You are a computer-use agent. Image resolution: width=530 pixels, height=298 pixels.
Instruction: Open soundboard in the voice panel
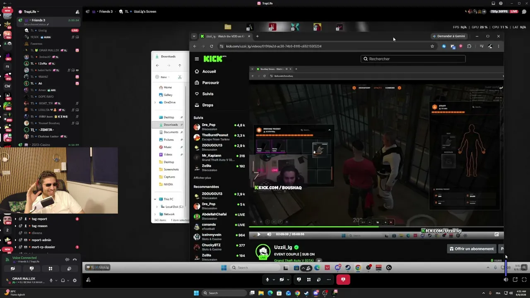coord(69,269)
